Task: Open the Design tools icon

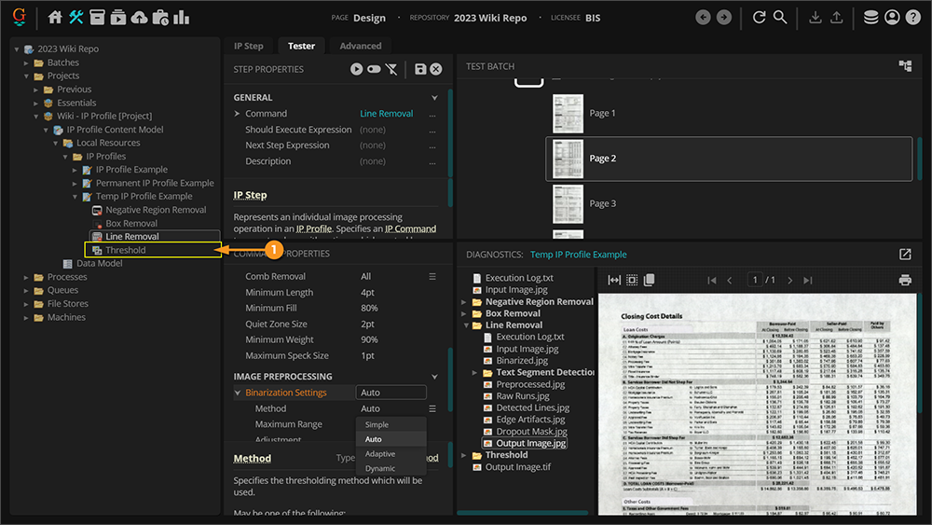Action: coord(76,17)
